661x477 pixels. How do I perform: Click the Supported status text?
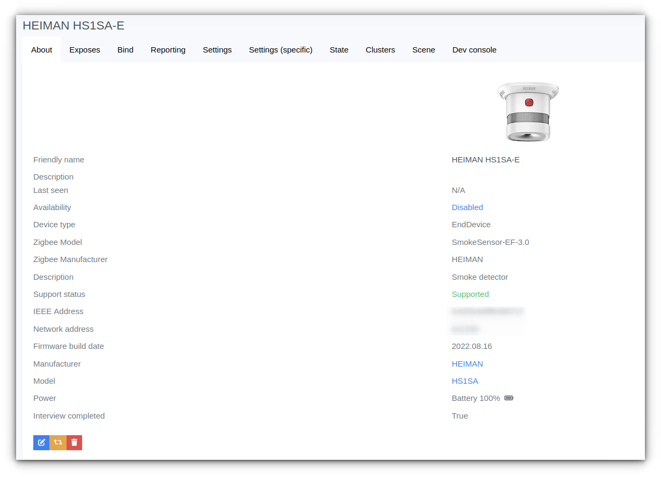471,294
